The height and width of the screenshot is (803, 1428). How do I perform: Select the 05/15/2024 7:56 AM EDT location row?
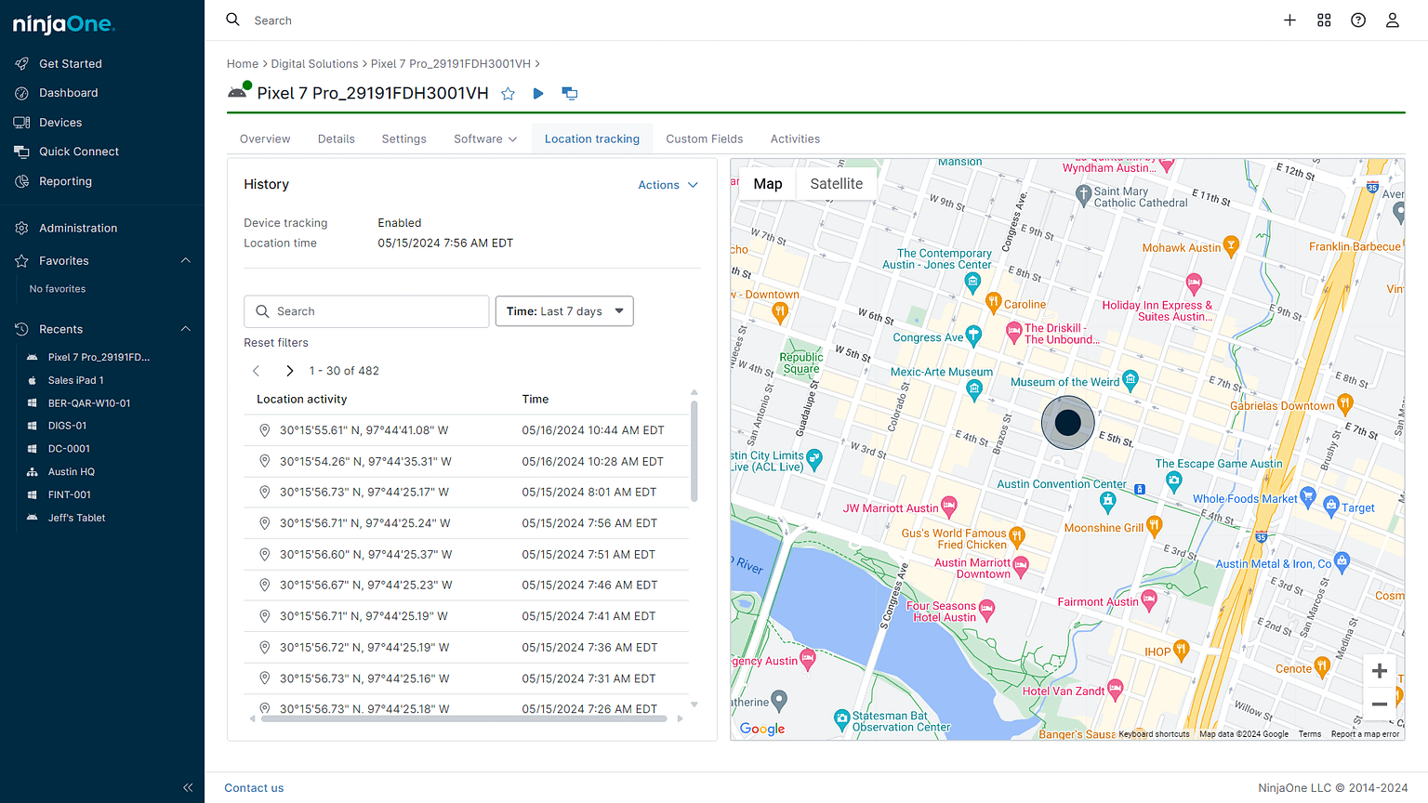tap(466, 523)
